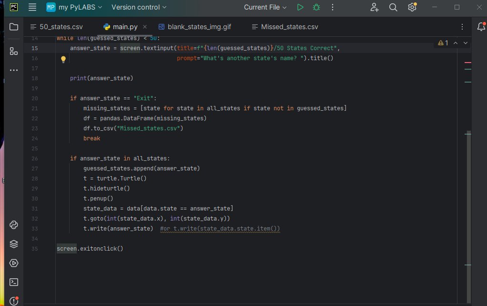Click print(answer_state) on line 18
This screenshot has width=487, height=306.
pos(101,78)
